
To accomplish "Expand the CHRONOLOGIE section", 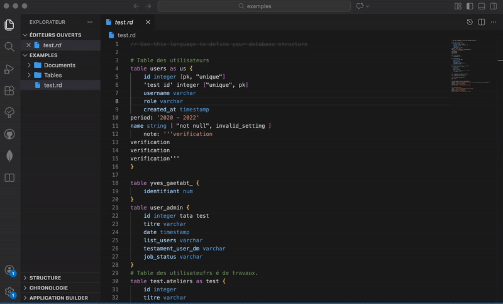I will pos(48,288).
